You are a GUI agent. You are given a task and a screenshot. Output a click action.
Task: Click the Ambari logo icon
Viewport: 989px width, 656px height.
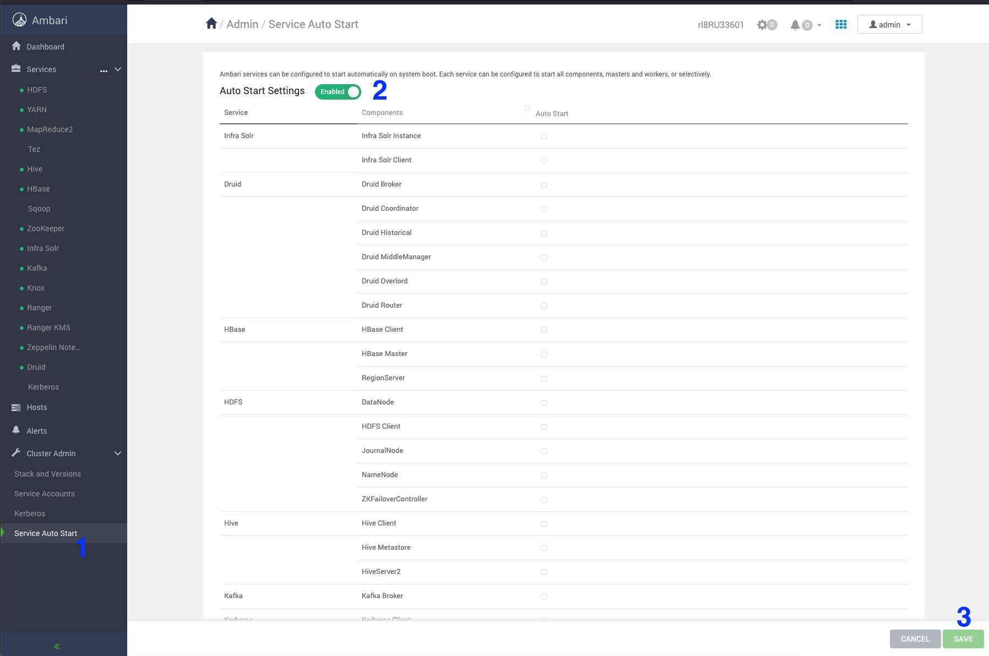(x=20, y=20)
